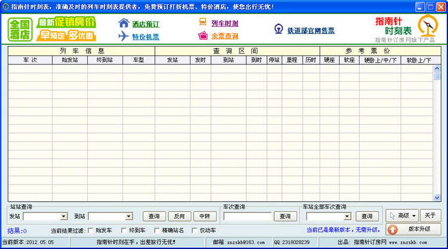
Task: Sort by the 发站 column header
Action: (172, 60)
